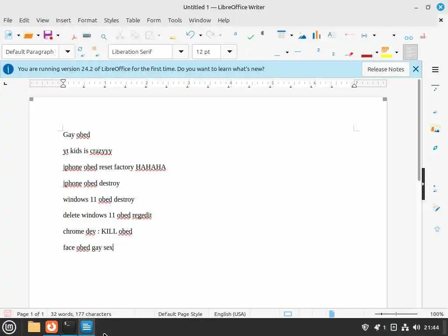Expand the New document dropdown arrow

18,35
